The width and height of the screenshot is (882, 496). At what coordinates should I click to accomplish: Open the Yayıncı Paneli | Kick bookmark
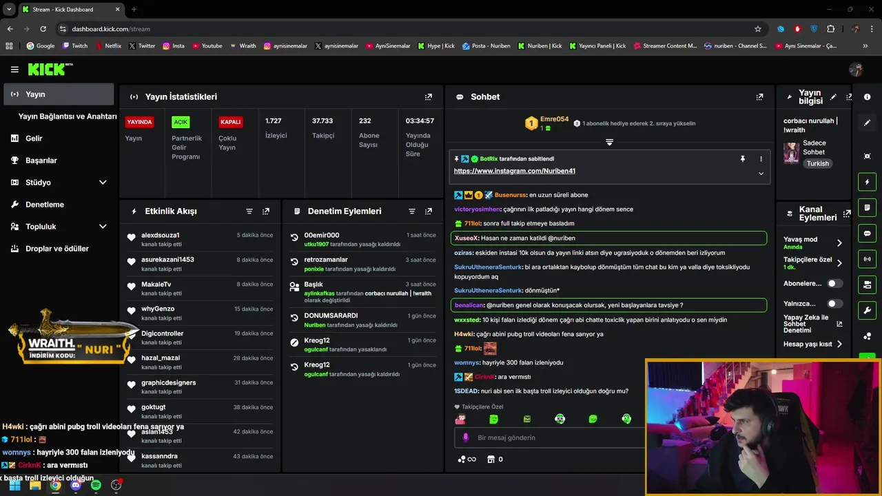[597, 46]
